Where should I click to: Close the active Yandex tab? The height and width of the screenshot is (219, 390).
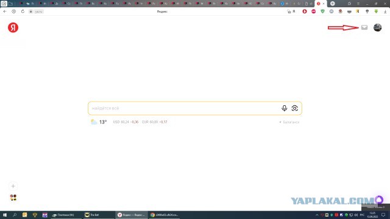coord(324,4)
